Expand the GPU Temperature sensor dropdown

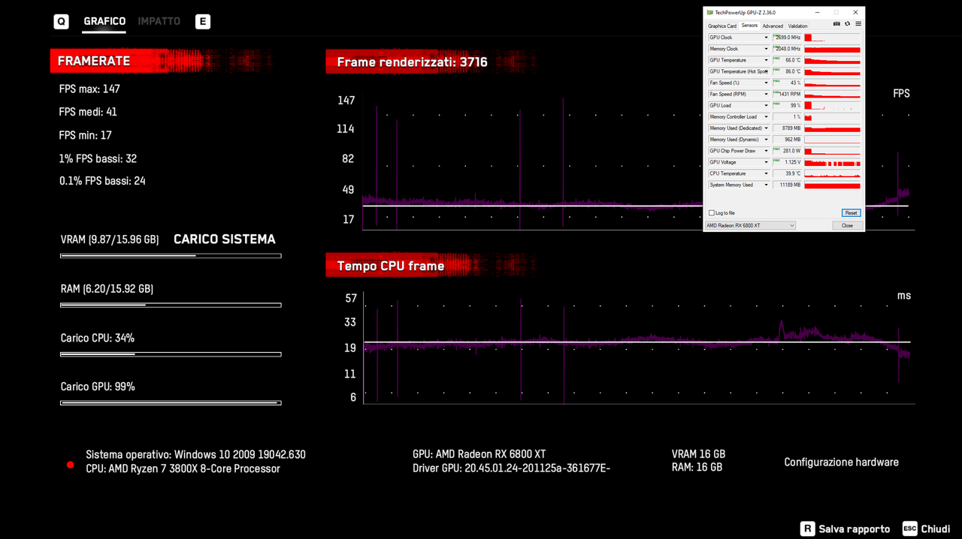(x=766, y=60)
